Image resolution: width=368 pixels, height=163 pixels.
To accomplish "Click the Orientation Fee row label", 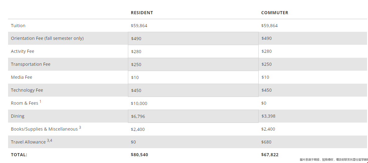I will [47, 38].
